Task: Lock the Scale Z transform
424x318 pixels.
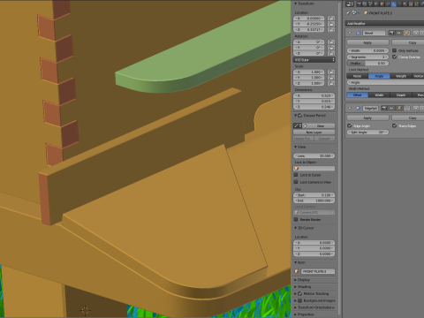Action: click(x=331, y=83)
